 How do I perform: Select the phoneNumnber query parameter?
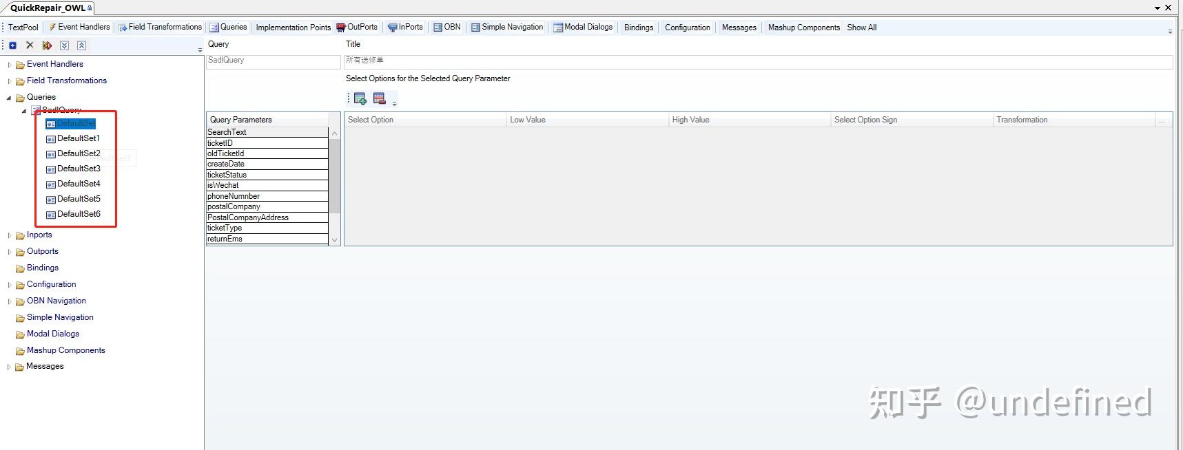click(267, 196)
